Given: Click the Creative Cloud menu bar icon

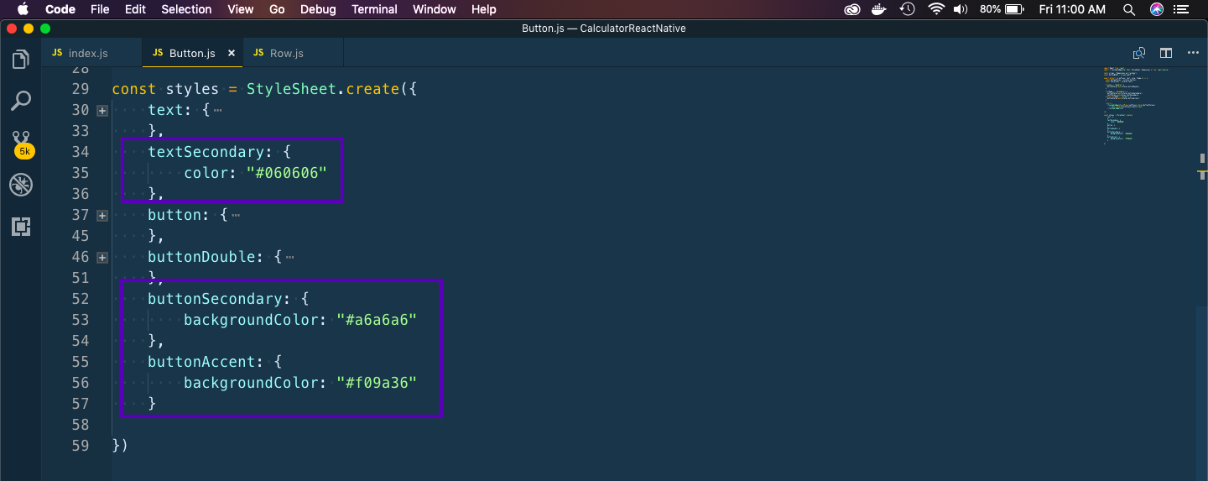Looking at the screenshot, I should tap(852, 9).
